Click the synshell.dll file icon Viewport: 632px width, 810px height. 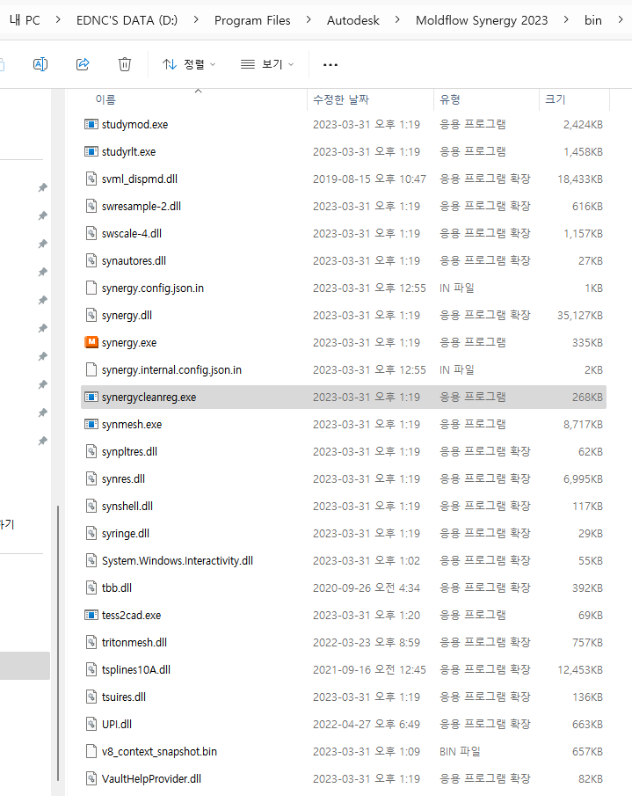tap(91, 506)
